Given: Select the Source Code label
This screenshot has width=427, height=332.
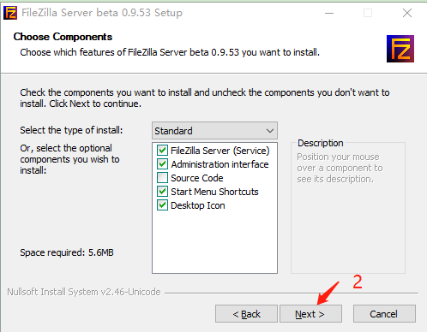Looking at the screenshot, I should tap(197, 178).
